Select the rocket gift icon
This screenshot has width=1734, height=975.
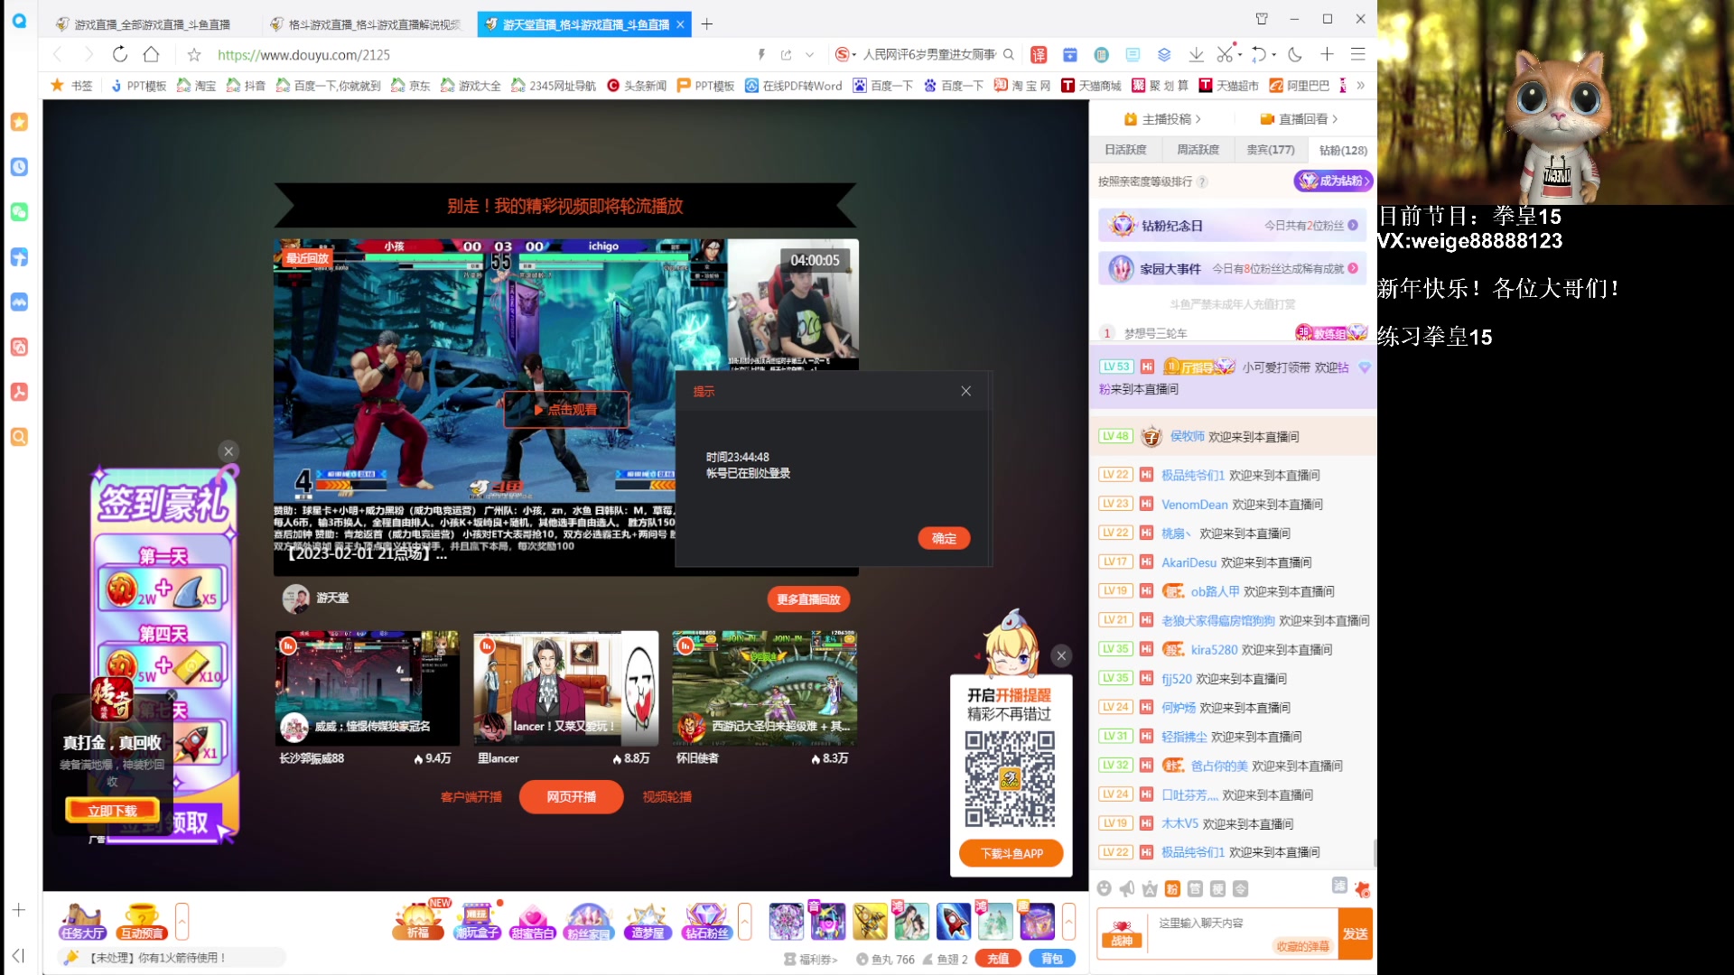tap(953, 922)
